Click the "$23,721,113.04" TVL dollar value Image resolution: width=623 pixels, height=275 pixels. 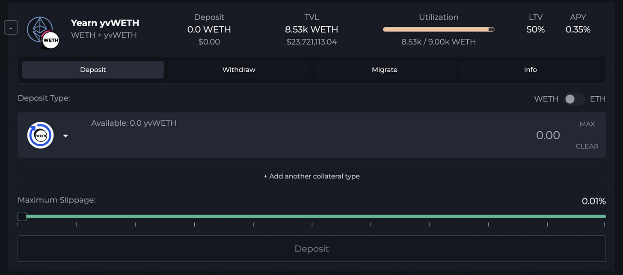pyautogui.click(x=311, y=42)
